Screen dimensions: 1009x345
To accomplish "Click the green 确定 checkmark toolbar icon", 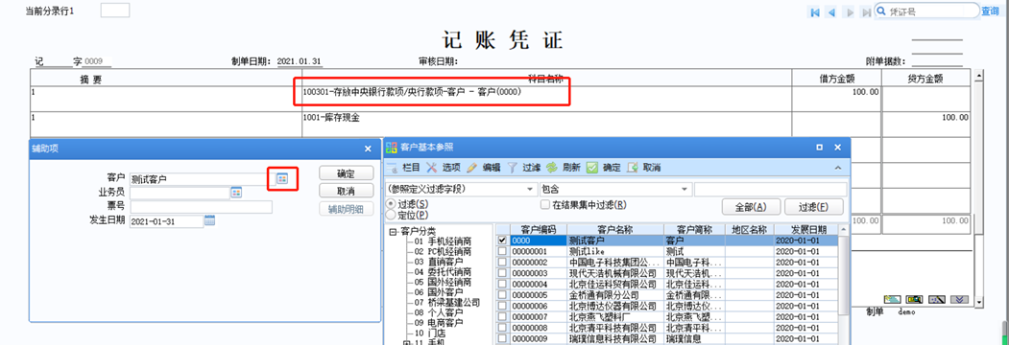I will tap(592, 168).
